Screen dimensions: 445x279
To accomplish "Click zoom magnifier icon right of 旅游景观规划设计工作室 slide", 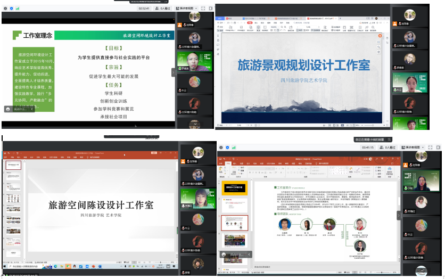I will coord(378,47).
